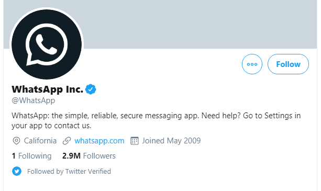
Task: Click the @WhatsApp handle text
Action: click(x=34, y=100)
